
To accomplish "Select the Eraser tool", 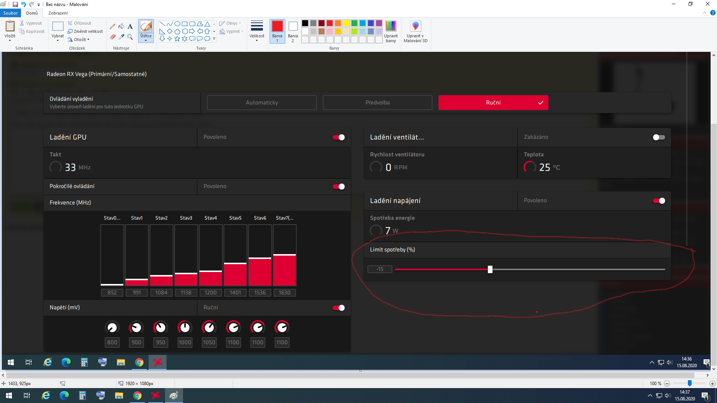I will [x=112, y=37].
